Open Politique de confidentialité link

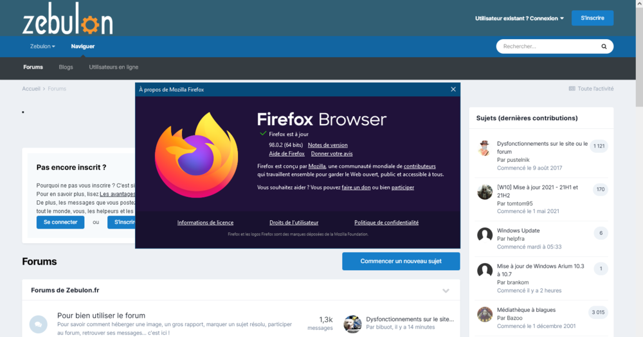386,223
